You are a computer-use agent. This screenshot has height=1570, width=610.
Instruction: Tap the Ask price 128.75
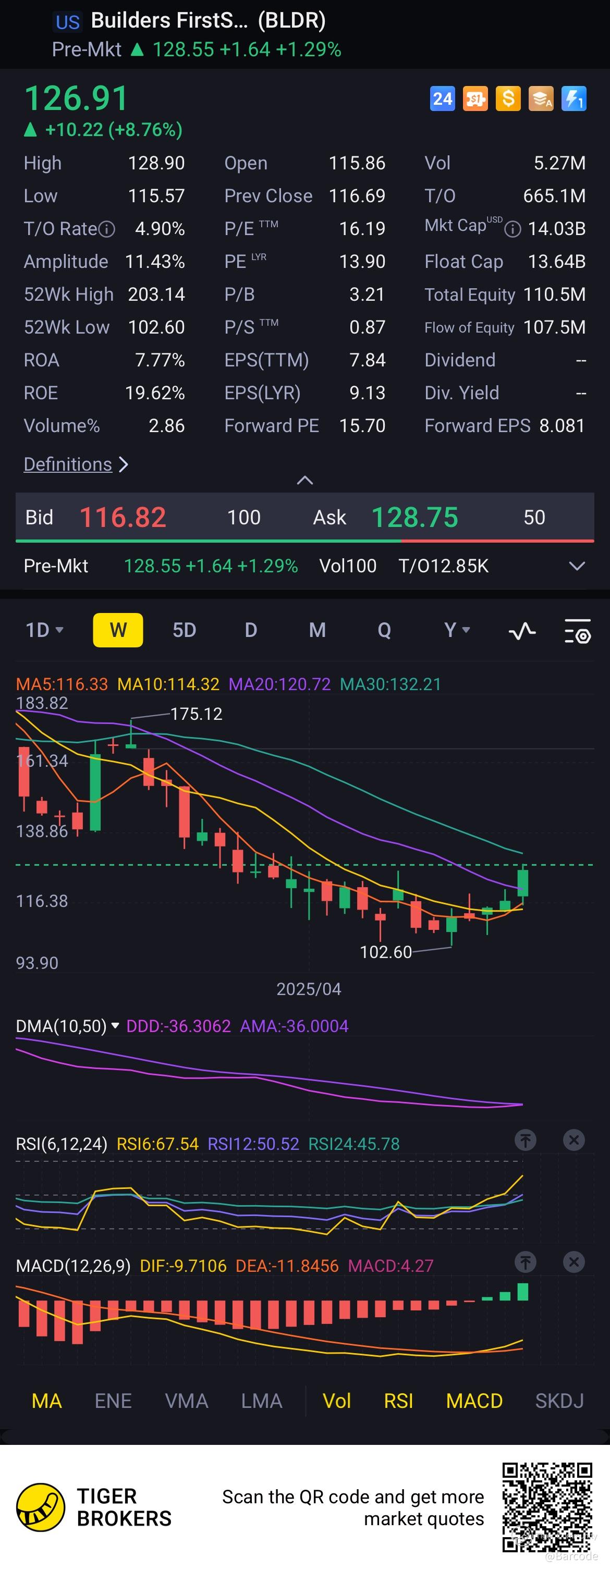(414, 518)
